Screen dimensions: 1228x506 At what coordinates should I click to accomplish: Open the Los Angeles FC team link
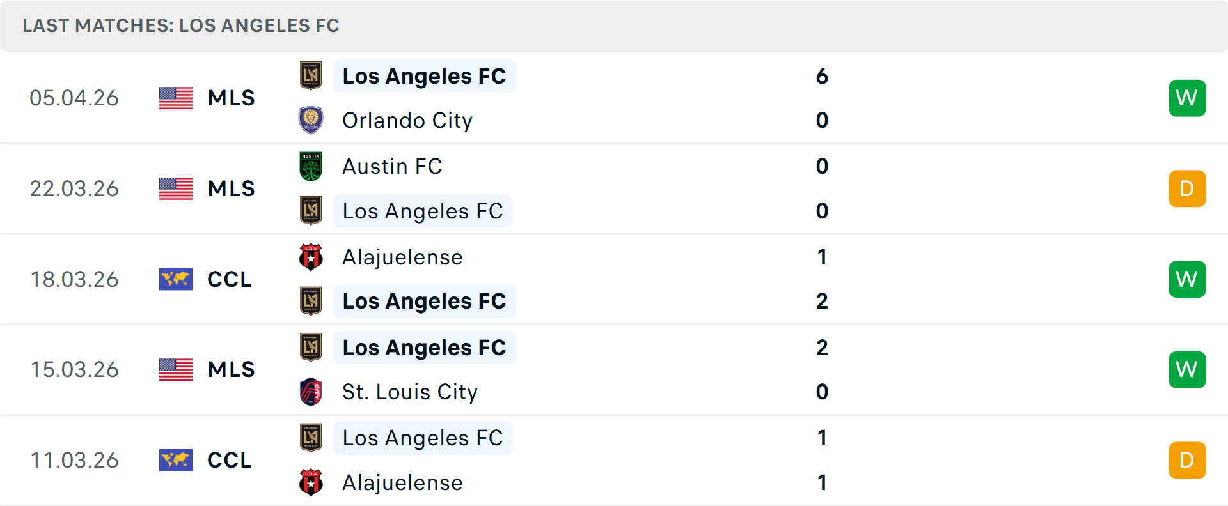pos(424,76)
